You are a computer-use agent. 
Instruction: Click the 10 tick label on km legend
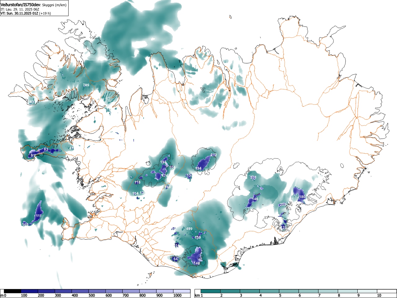click(x=379, y=296)
